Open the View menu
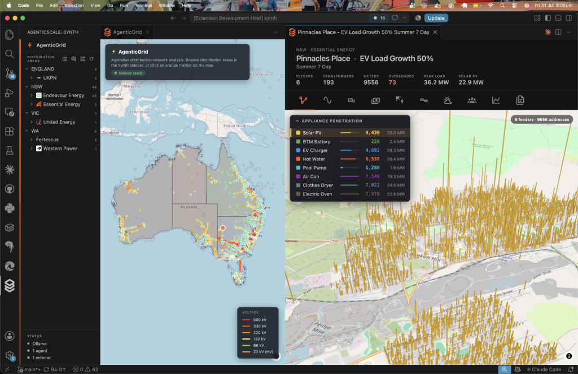Viewport: 578px width, 374px height. tap(95, 6)
